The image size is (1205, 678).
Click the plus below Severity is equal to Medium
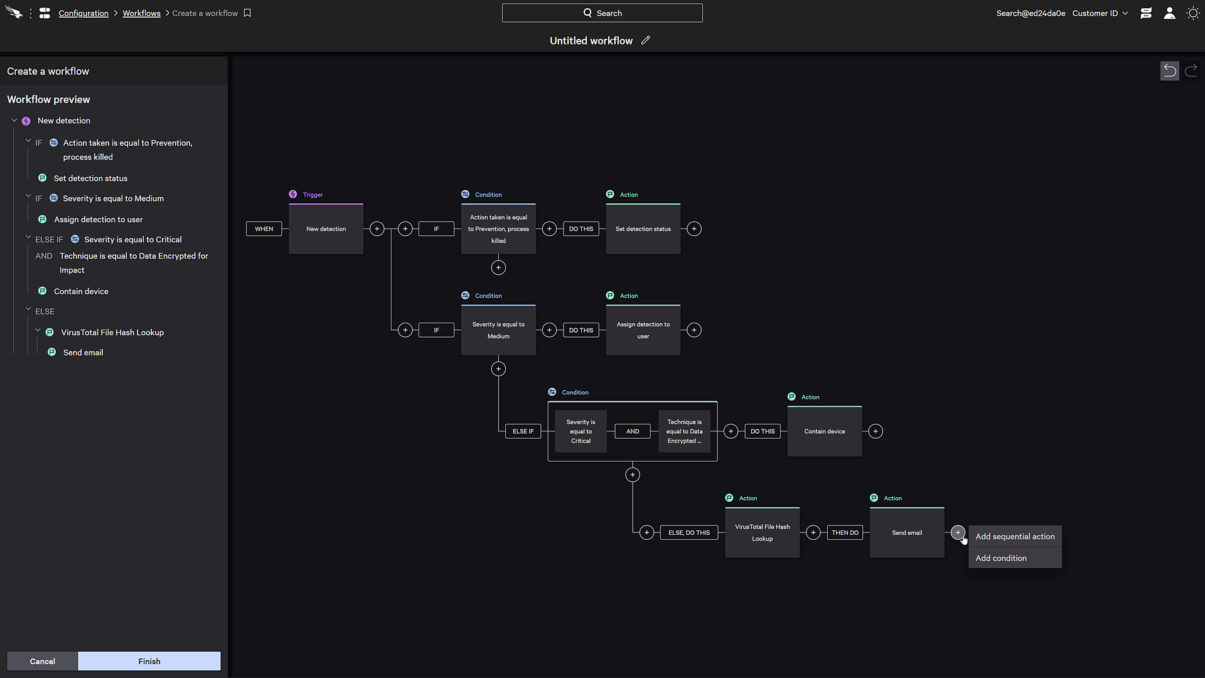coord(498,369)
